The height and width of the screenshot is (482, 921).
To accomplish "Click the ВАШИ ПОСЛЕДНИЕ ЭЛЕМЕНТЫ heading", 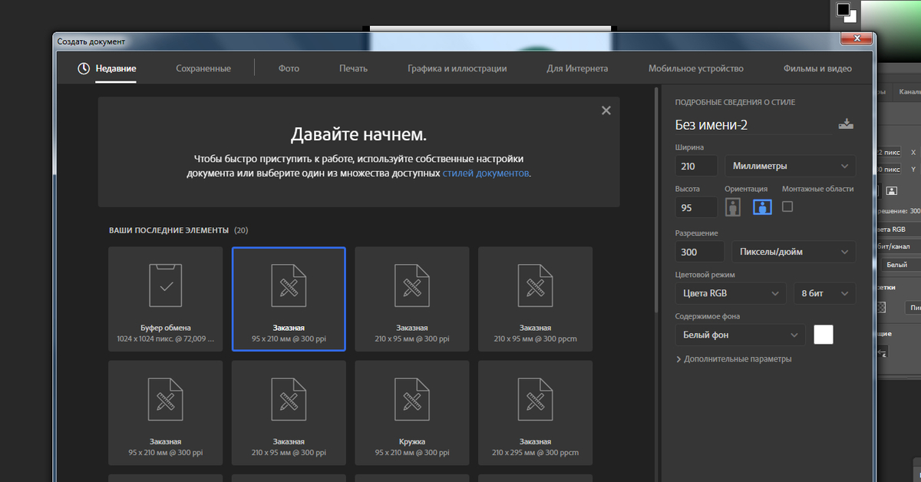I will (169, 230).
